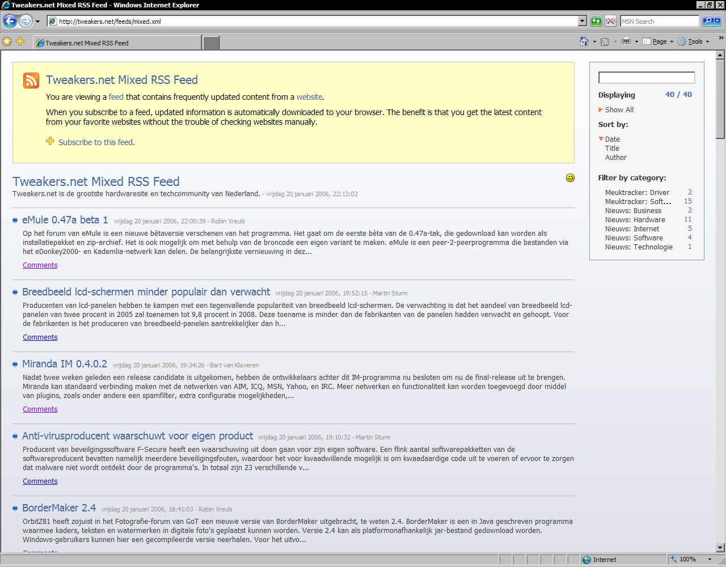Open the eMule 0.47a beta 1 article

65,220
